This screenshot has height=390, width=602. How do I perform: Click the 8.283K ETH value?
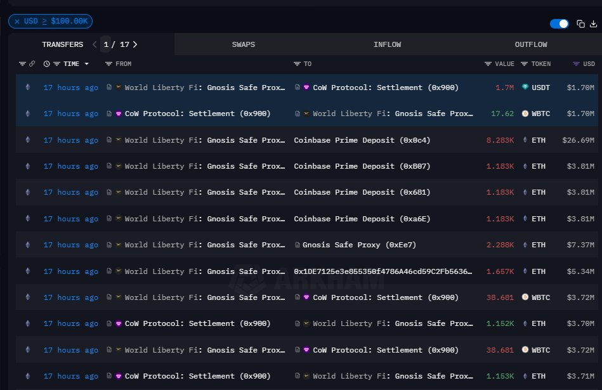pyautogui.click(x=500, y=140)
